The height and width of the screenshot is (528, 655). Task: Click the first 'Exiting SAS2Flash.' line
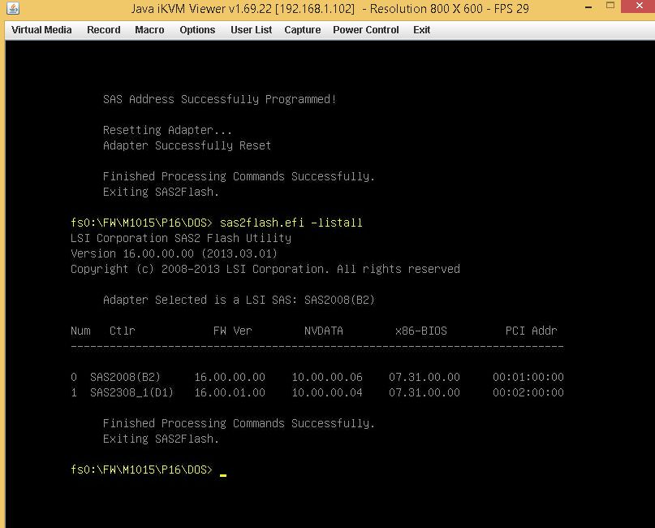click(x=162, y=192)
